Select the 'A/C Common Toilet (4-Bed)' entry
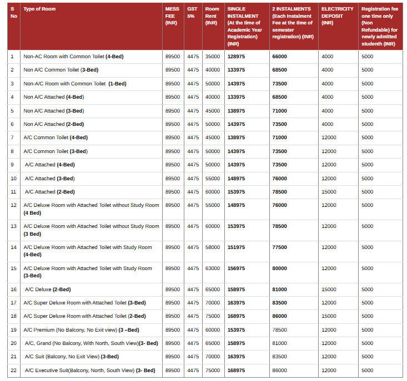407x381 pixels. pyautogui.click(x=56, y=138)
